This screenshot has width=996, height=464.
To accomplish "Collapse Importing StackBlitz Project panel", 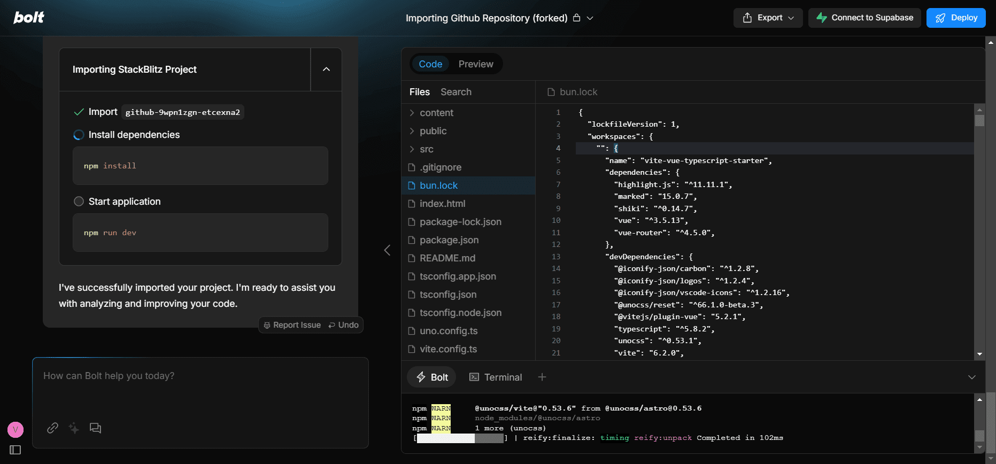I will (x=326, y=69).
